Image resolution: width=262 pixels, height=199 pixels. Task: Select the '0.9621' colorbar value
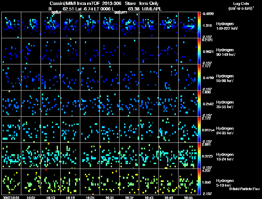pos(208,52)
